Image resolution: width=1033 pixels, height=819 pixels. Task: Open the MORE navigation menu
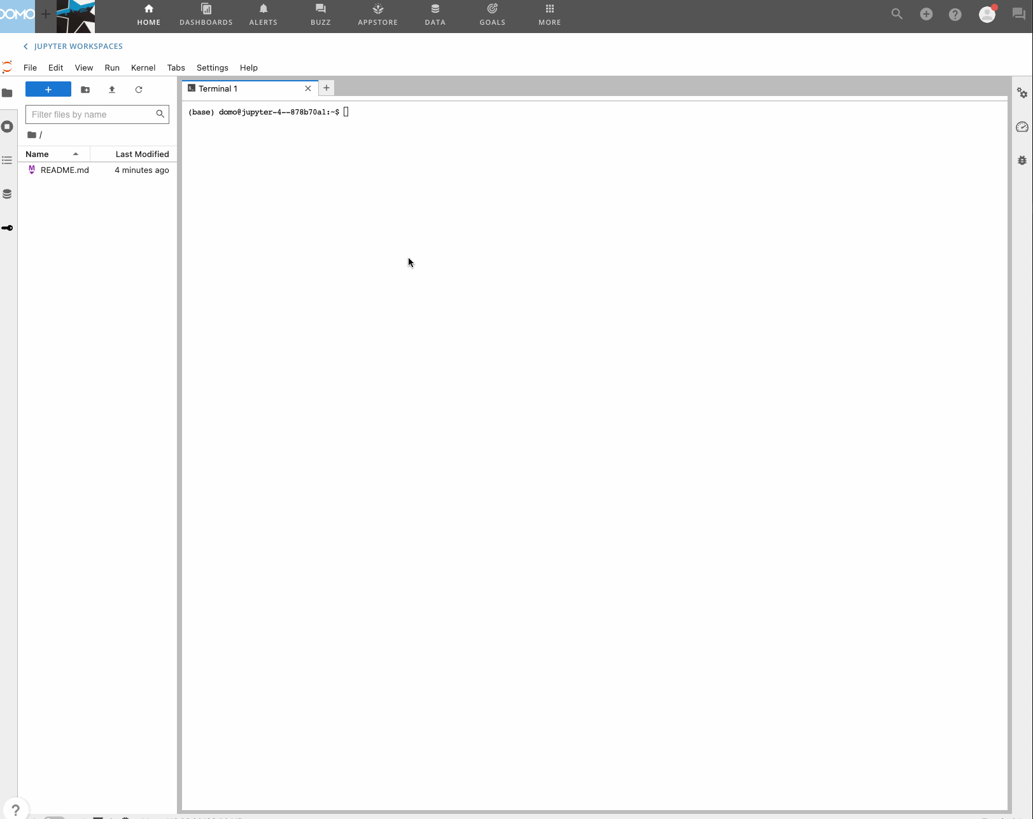click(548, 14)
